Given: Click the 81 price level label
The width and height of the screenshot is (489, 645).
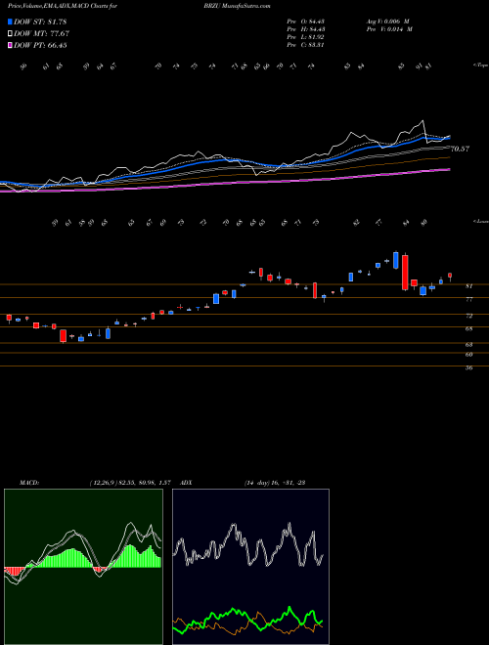Looking at the screenshot, I should click(468, 286).
